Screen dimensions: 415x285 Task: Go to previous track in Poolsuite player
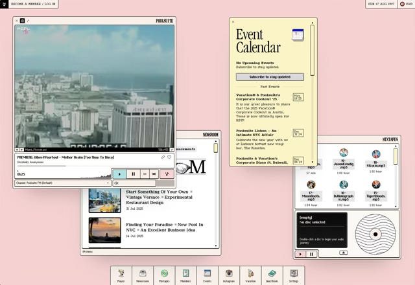145,174
